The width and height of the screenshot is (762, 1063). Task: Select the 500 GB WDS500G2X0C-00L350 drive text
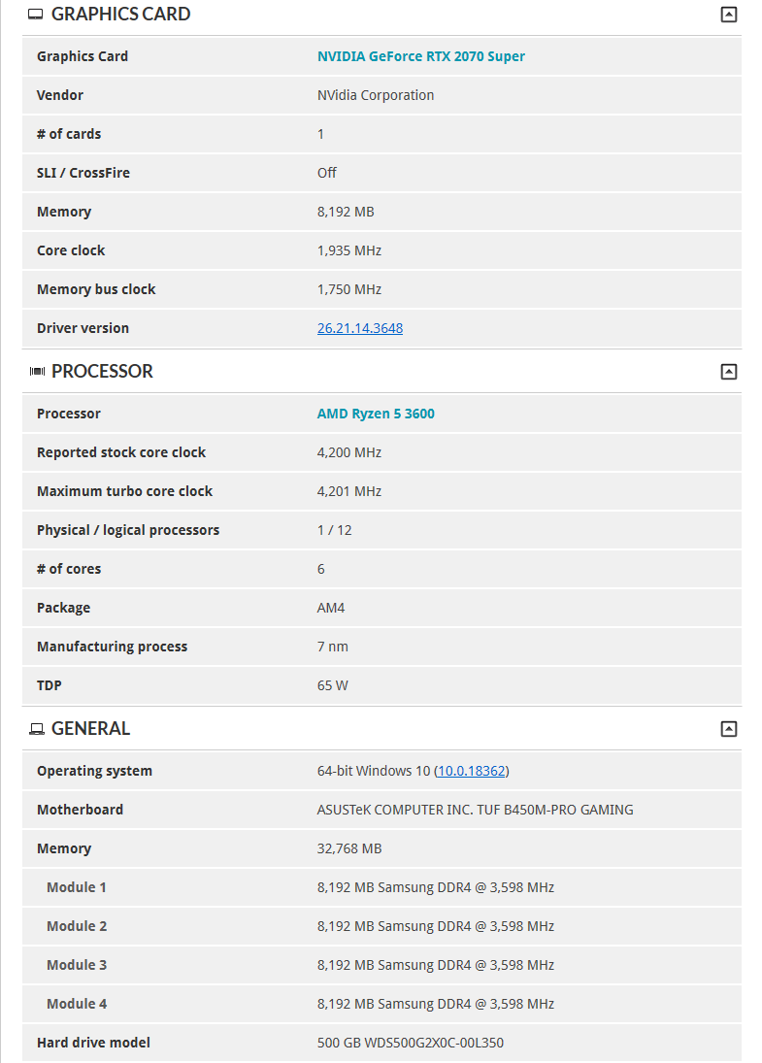[411, 1043]
